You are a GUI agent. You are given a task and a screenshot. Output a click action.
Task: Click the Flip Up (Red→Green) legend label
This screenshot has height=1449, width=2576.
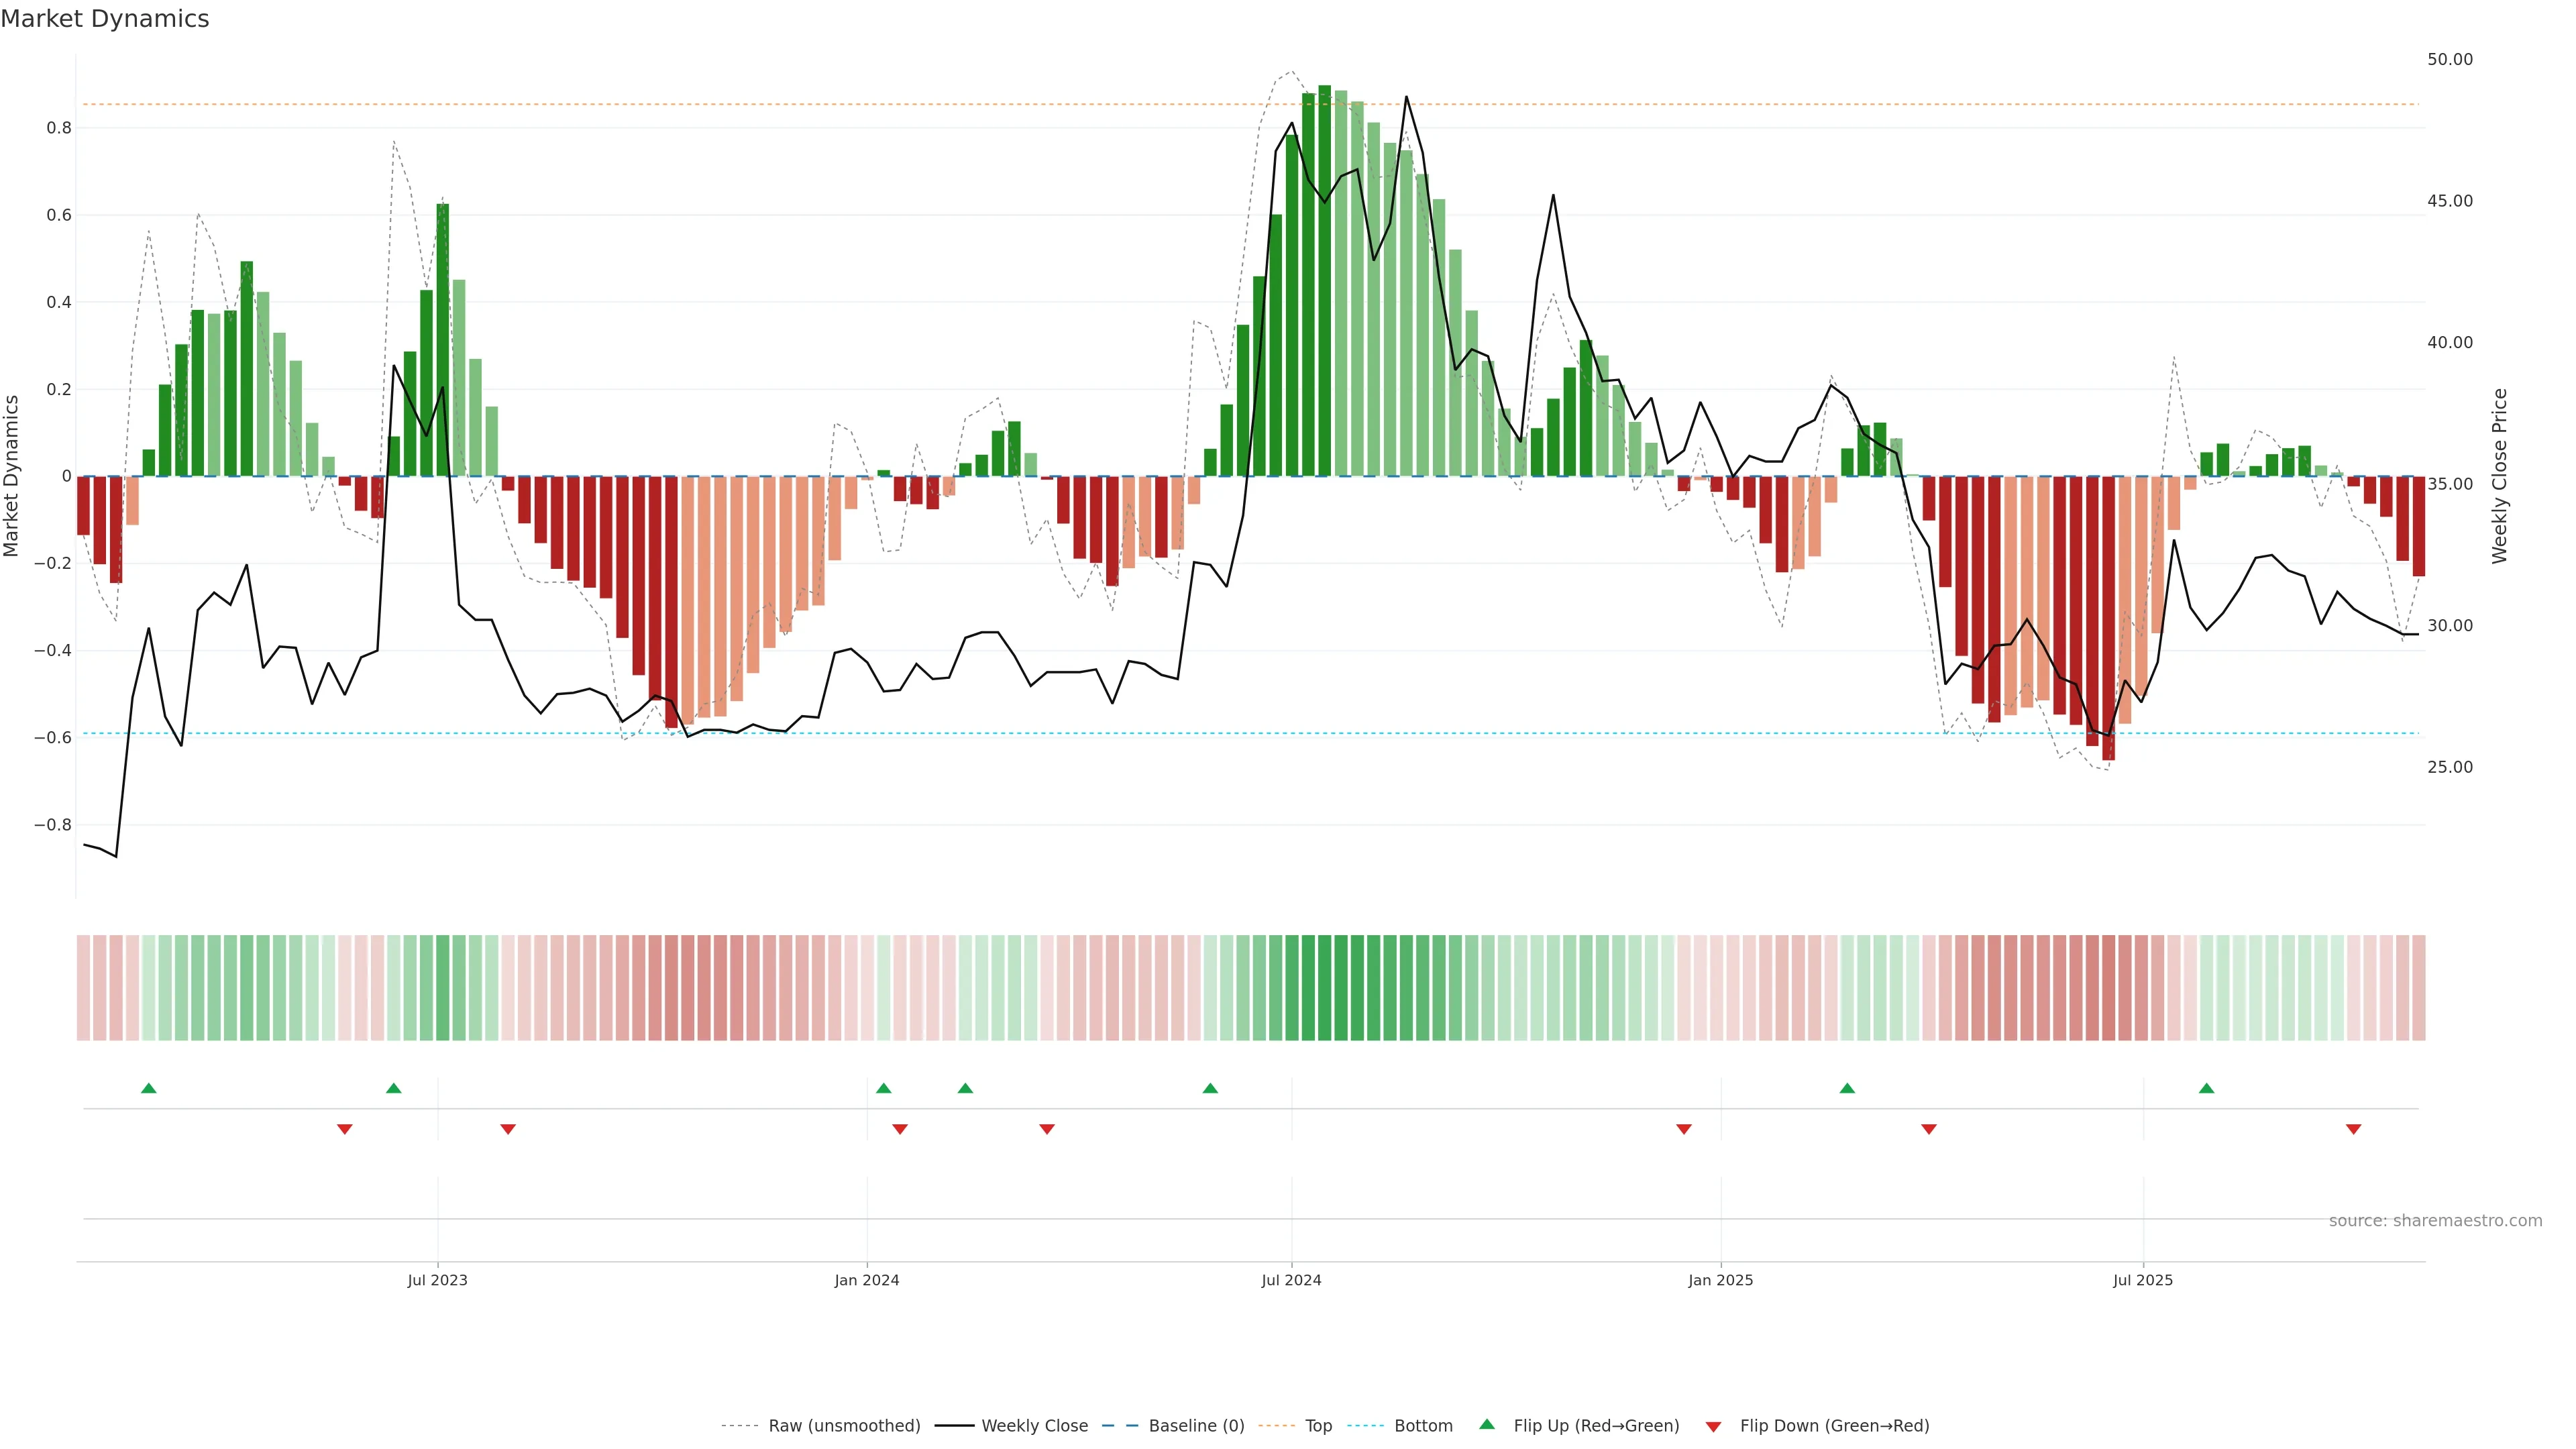coord(1596,1426)
